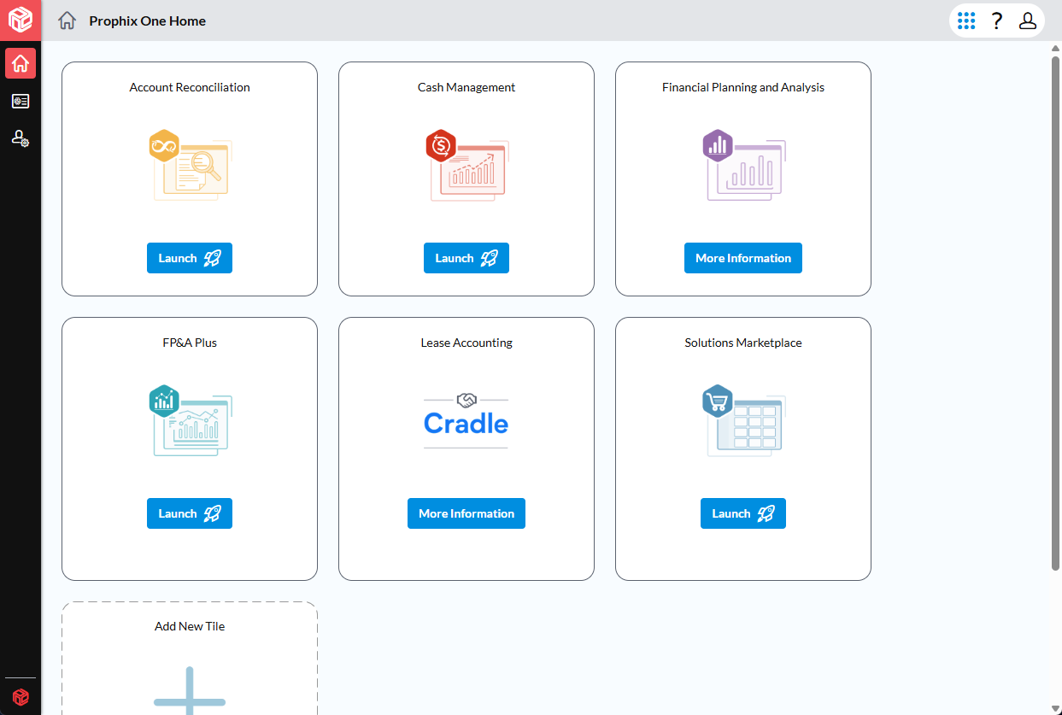Click the Cash Management tile title
1062x715 pixels.
coord(466,87)
